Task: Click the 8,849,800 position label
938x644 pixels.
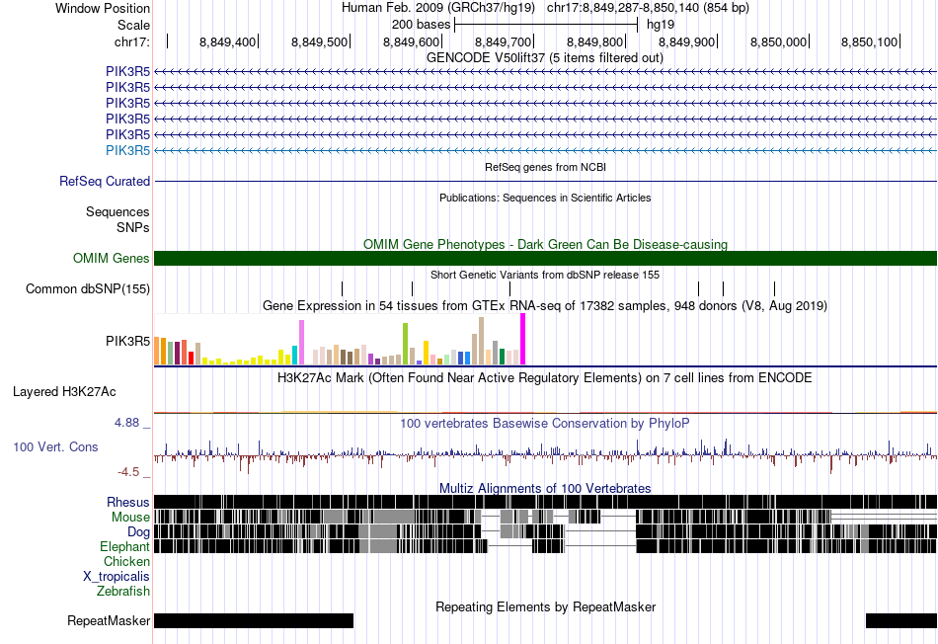Action: coord(594,41)
